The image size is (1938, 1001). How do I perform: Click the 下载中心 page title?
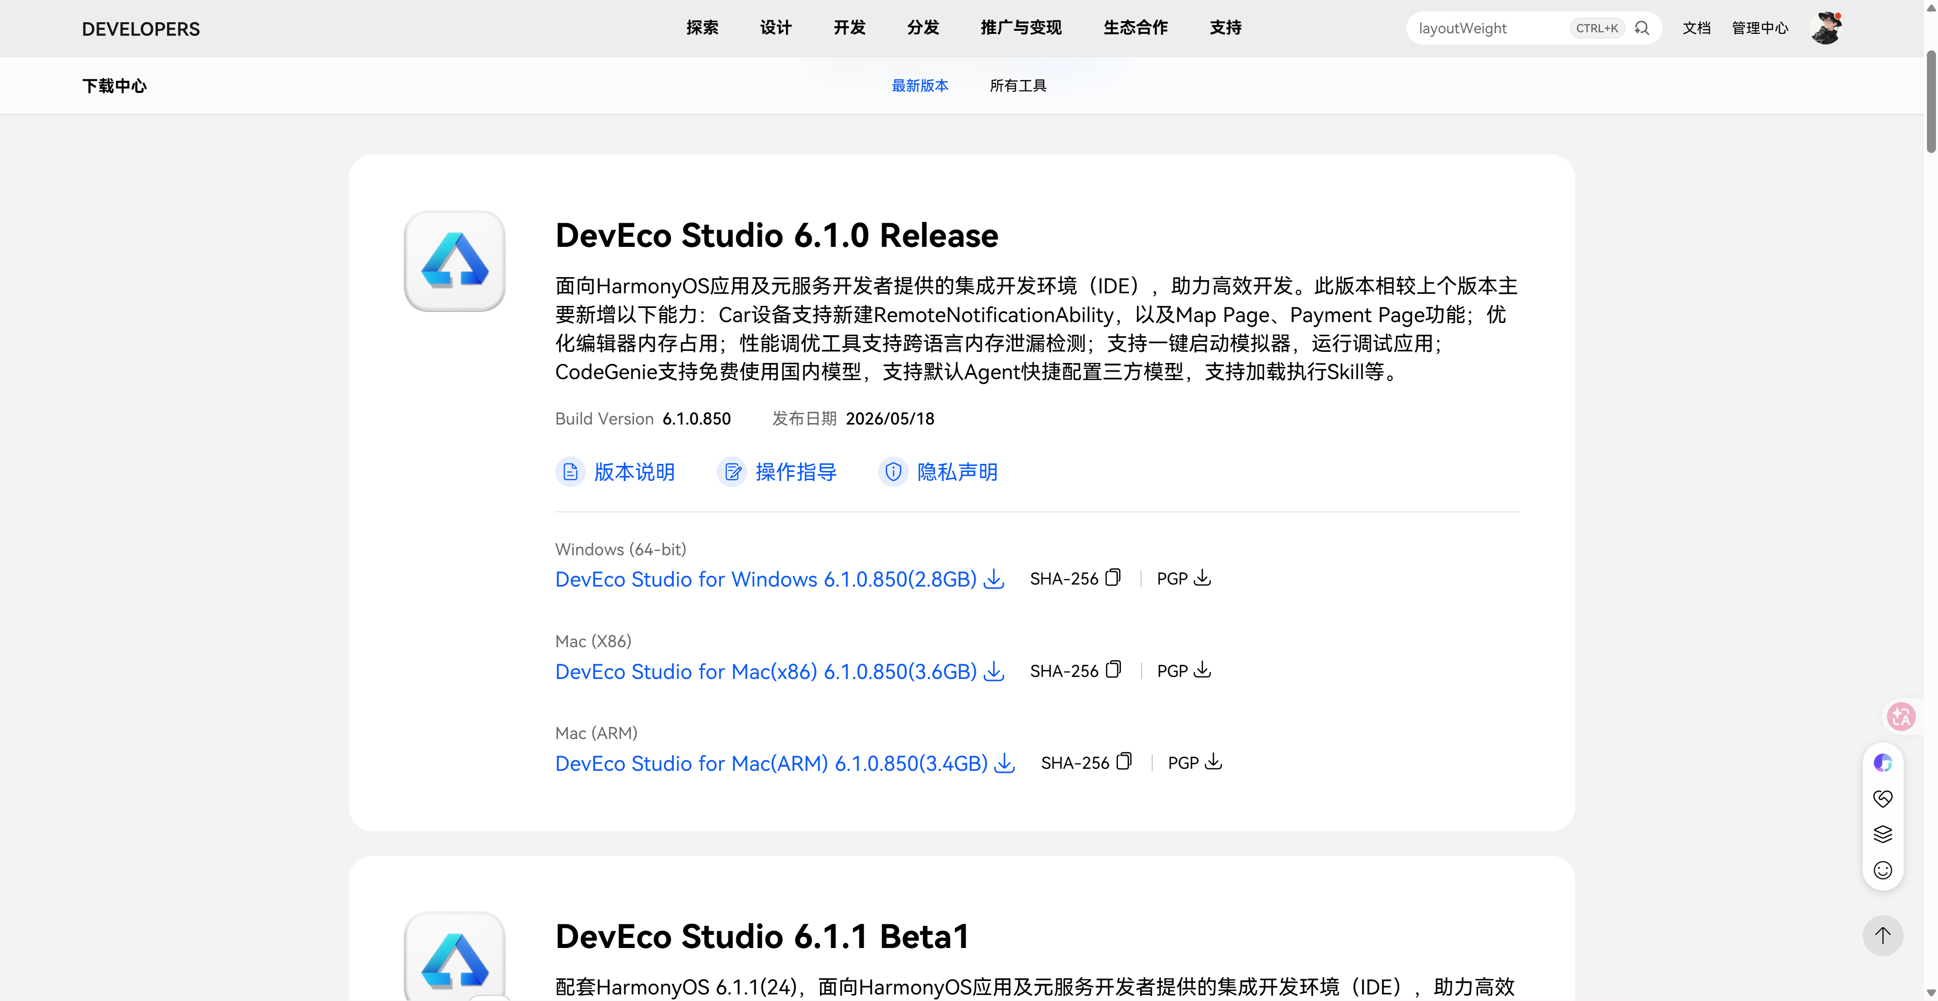115,86
